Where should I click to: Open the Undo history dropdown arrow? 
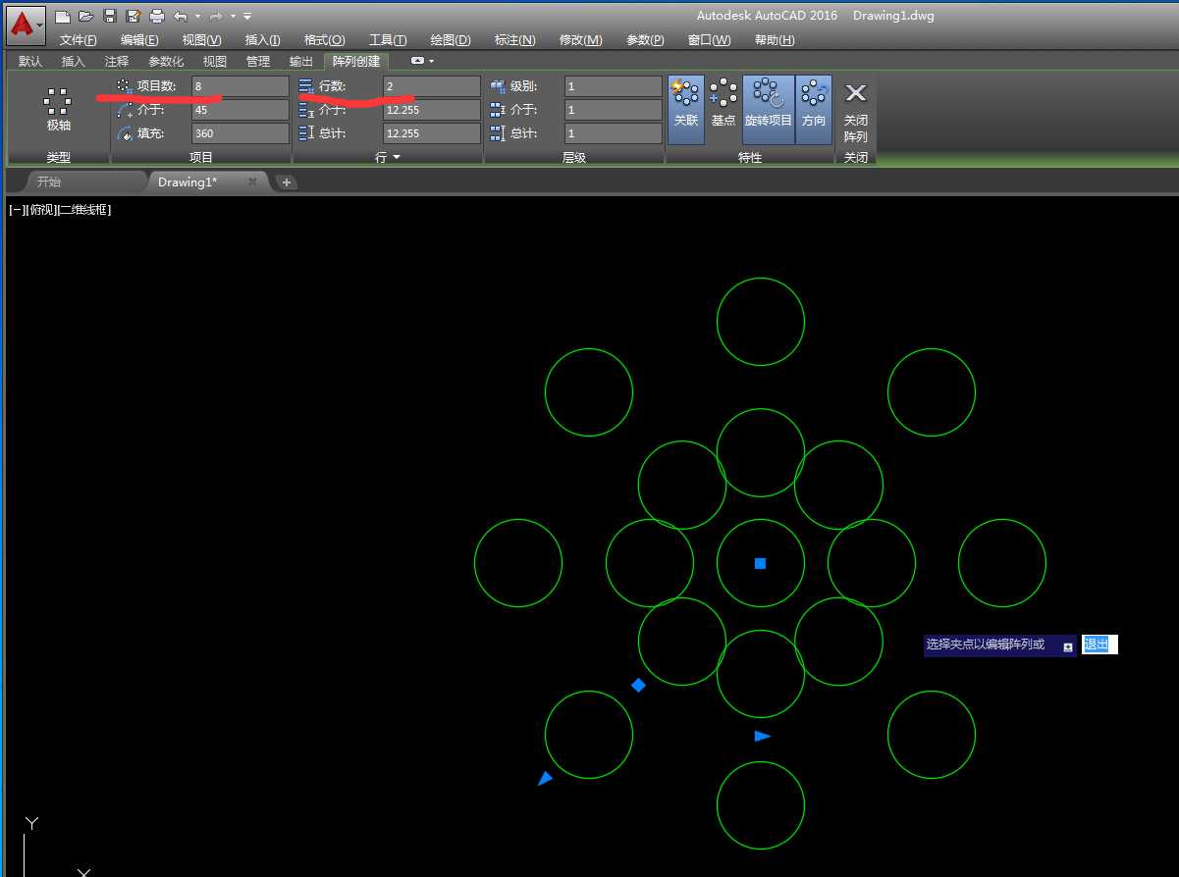point(196,17)
